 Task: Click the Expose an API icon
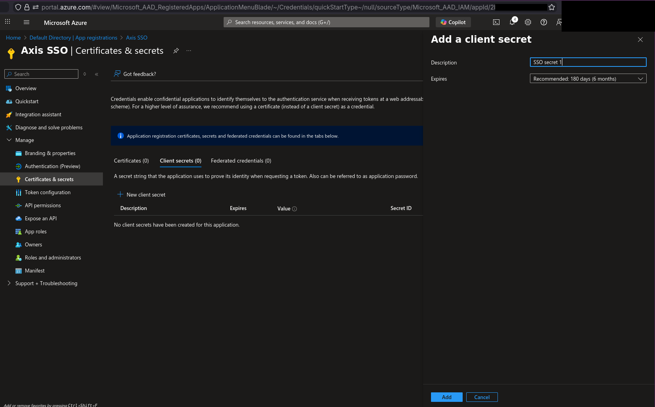click(x=19, y=218)
